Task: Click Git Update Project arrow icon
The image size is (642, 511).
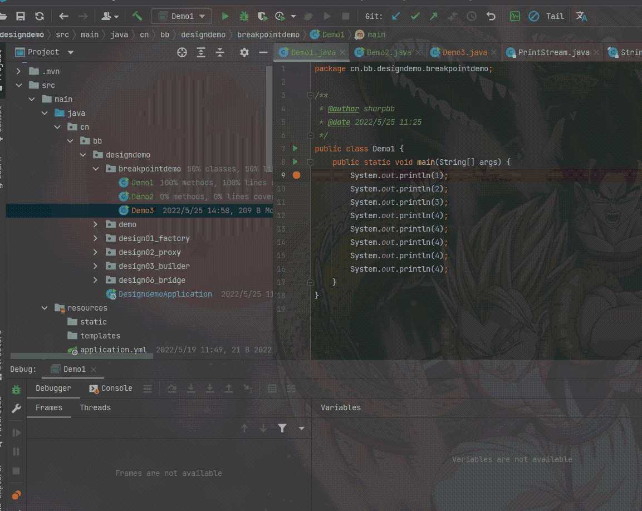Action: (396, 16)
